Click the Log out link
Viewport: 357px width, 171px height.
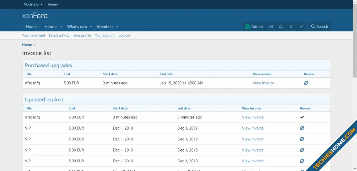click(x=124, y=36)
